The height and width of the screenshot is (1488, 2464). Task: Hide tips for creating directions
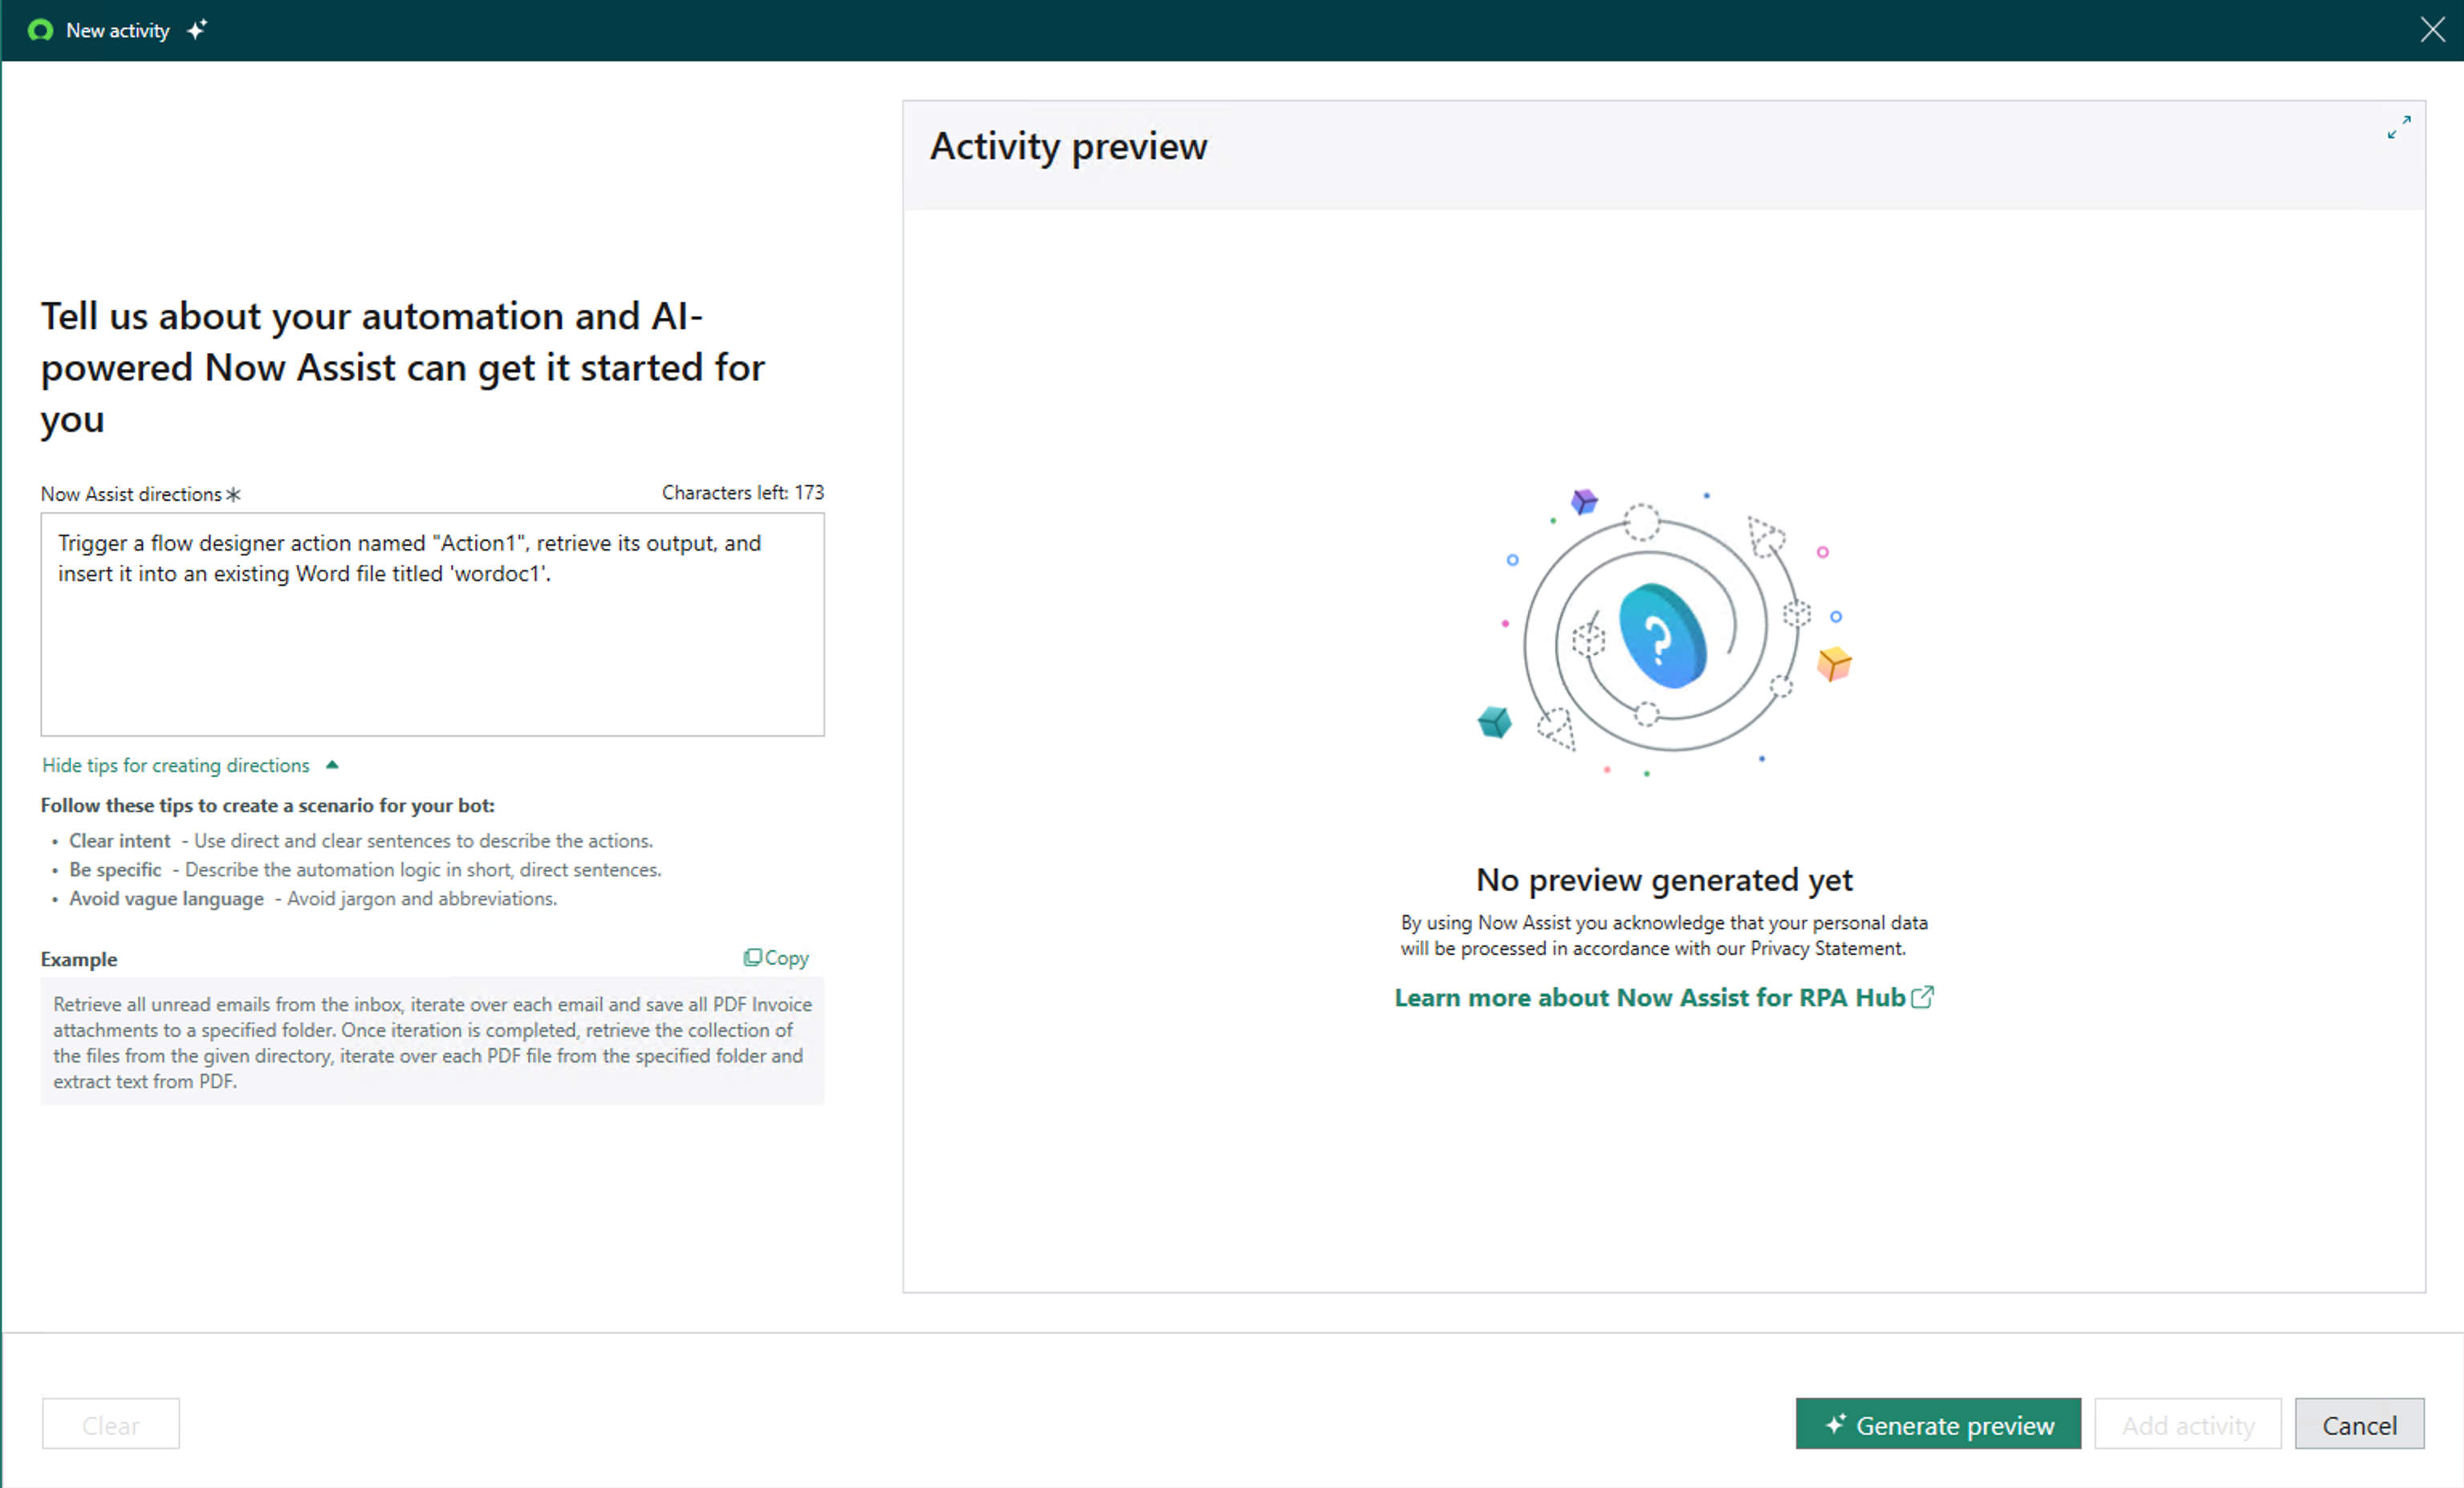(176, 765)
